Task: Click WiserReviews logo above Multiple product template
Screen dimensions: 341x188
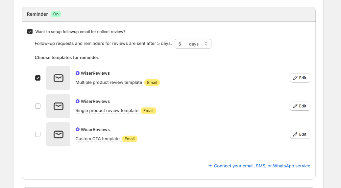Action: point(78,73)
